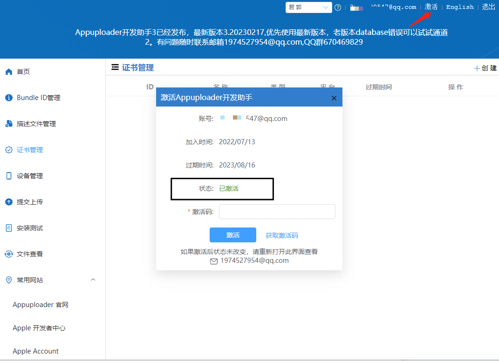Open 首页 in the sidebar
Image resolution: width=499 pixels, height=361 pixels.
pos(23,72)
